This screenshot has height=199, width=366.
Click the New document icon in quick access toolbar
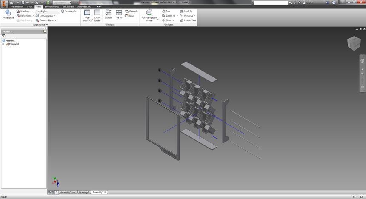[x=11, y=3]
